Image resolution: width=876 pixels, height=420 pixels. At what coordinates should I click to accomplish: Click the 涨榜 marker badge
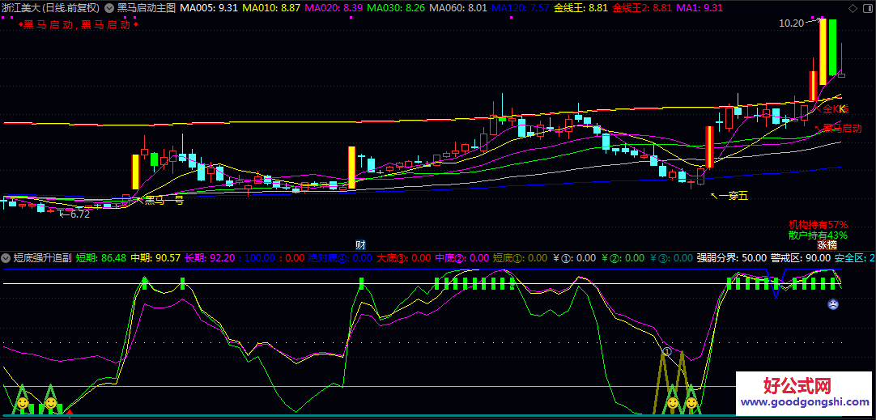pyautogui.click(x=827, y=244)
